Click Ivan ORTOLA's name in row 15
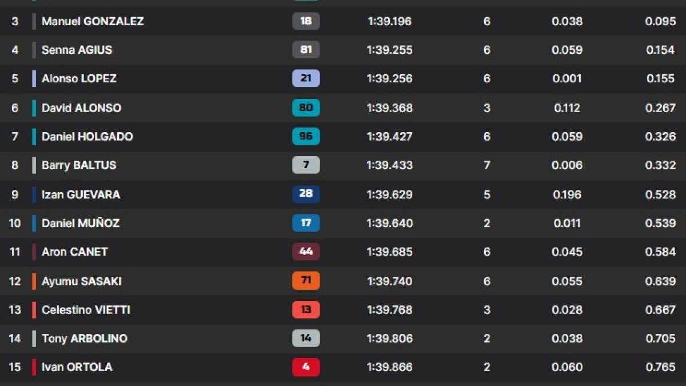 (x=77, y=367)
